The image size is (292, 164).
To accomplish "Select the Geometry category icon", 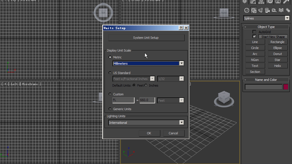I will (x=247, y=10).
